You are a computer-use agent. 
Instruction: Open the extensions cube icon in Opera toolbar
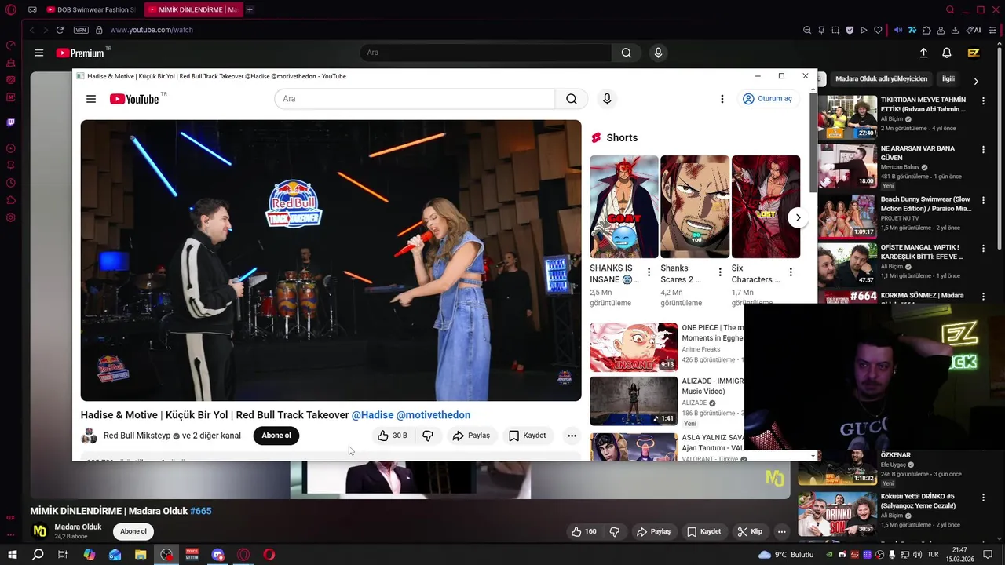(926, 30)
